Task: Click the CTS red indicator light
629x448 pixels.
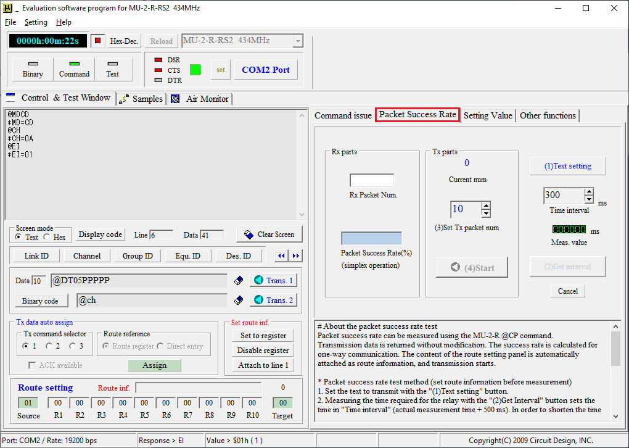Action: pyautogui.click(x=158, y=70)
